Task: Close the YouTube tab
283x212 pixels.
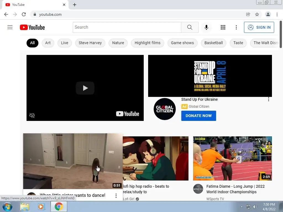Action: (64, 5)
